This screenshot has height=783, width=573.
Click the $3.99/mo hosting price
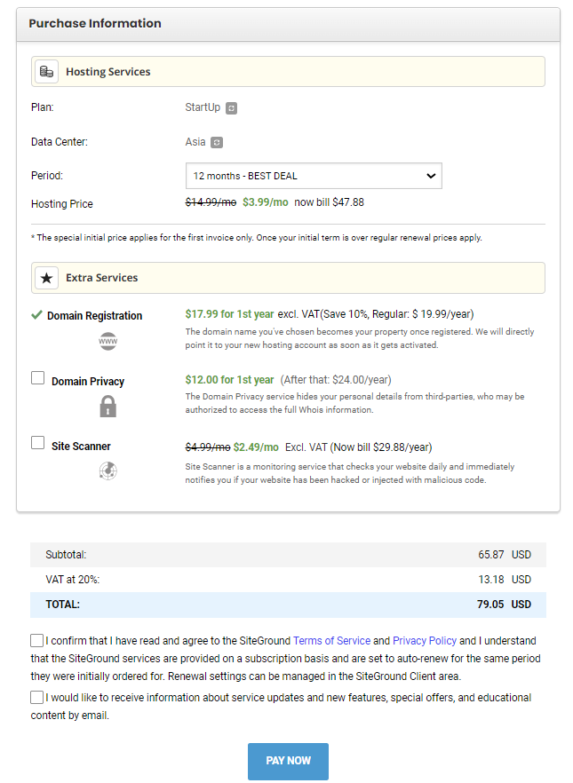(x=266, y=202)
